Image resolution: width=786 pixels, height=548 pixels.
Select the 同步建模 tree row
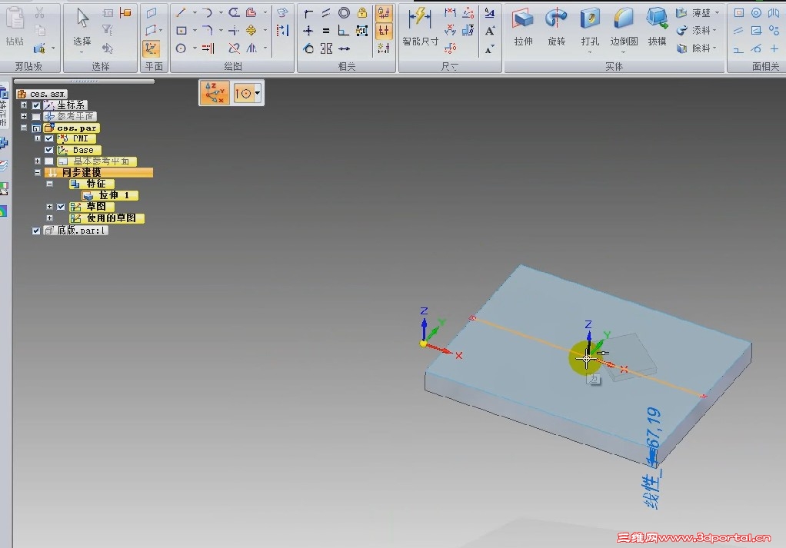tap(98, 172)
